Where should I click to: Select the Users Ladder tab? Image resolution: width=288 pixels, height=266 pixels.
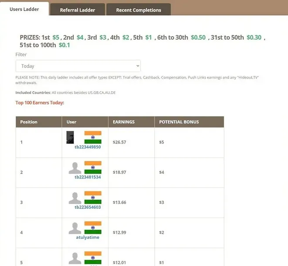coord(24,9)
